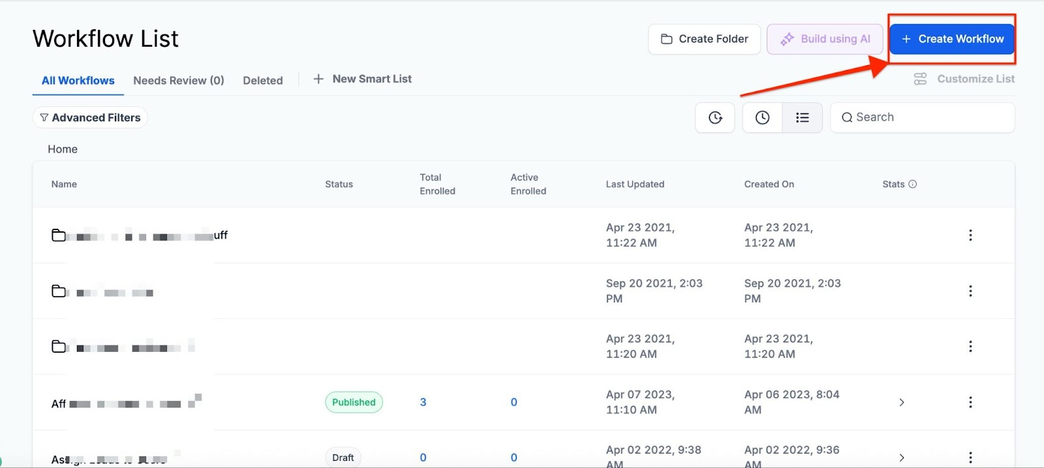1044x468 pixels.
Task: Expand stats chevron for Published workflow
Action: [x=902, y=402]
